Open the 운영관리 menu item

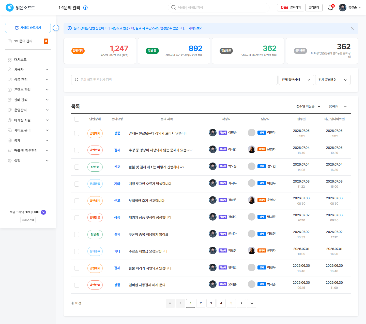(x=28, y=110)
